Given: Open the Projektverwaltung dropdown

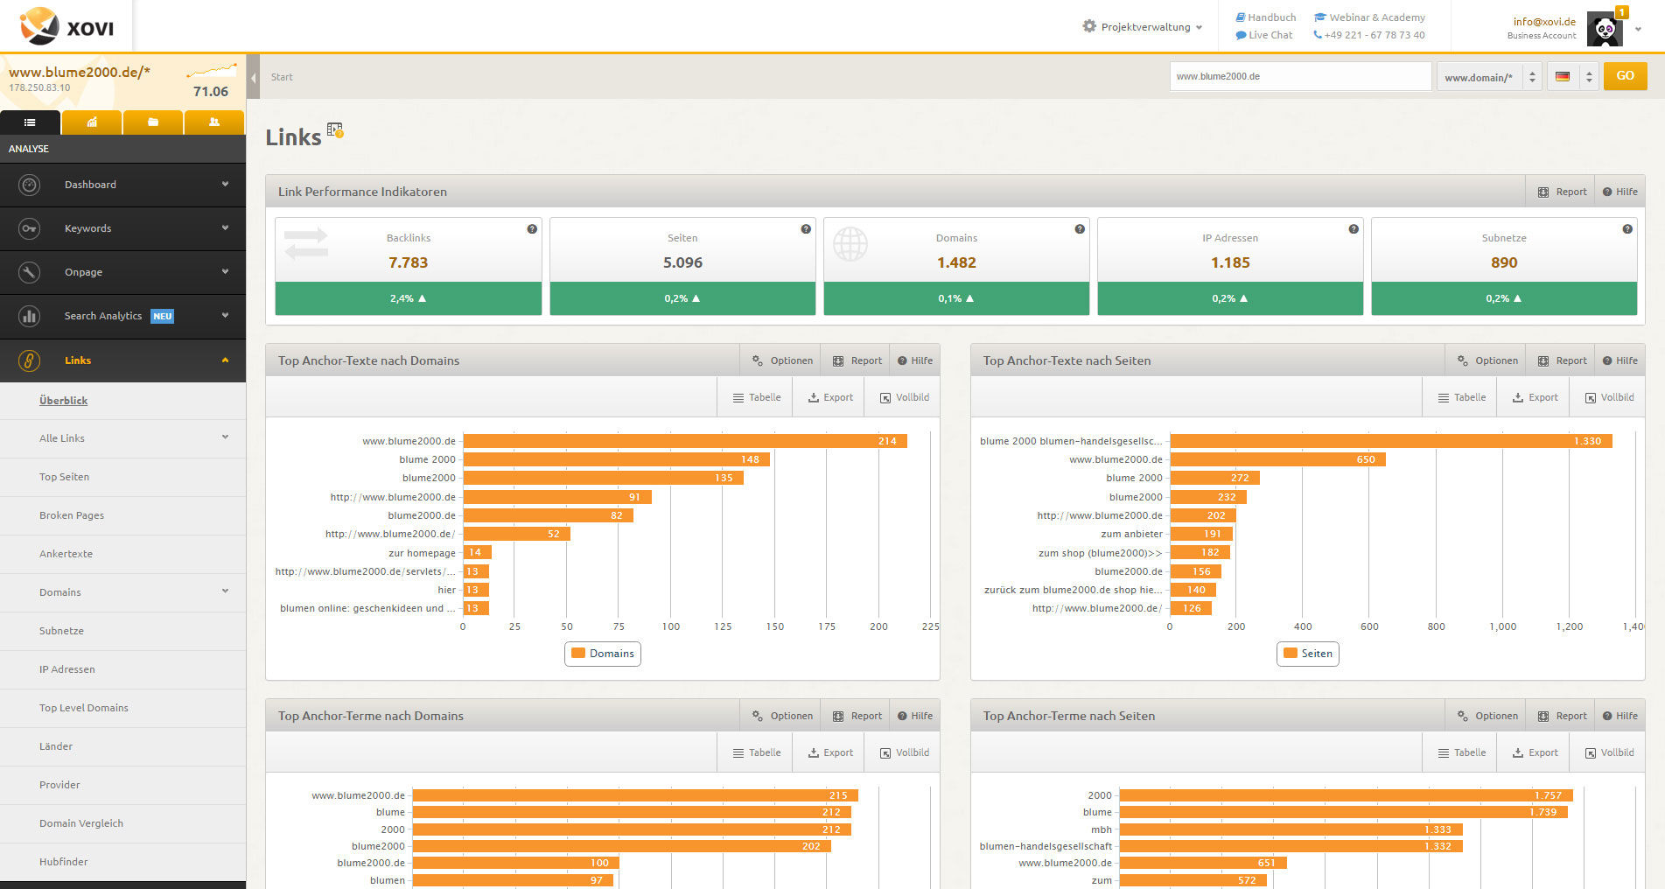Looking at the screenshot, I should tap(1143, 27).
